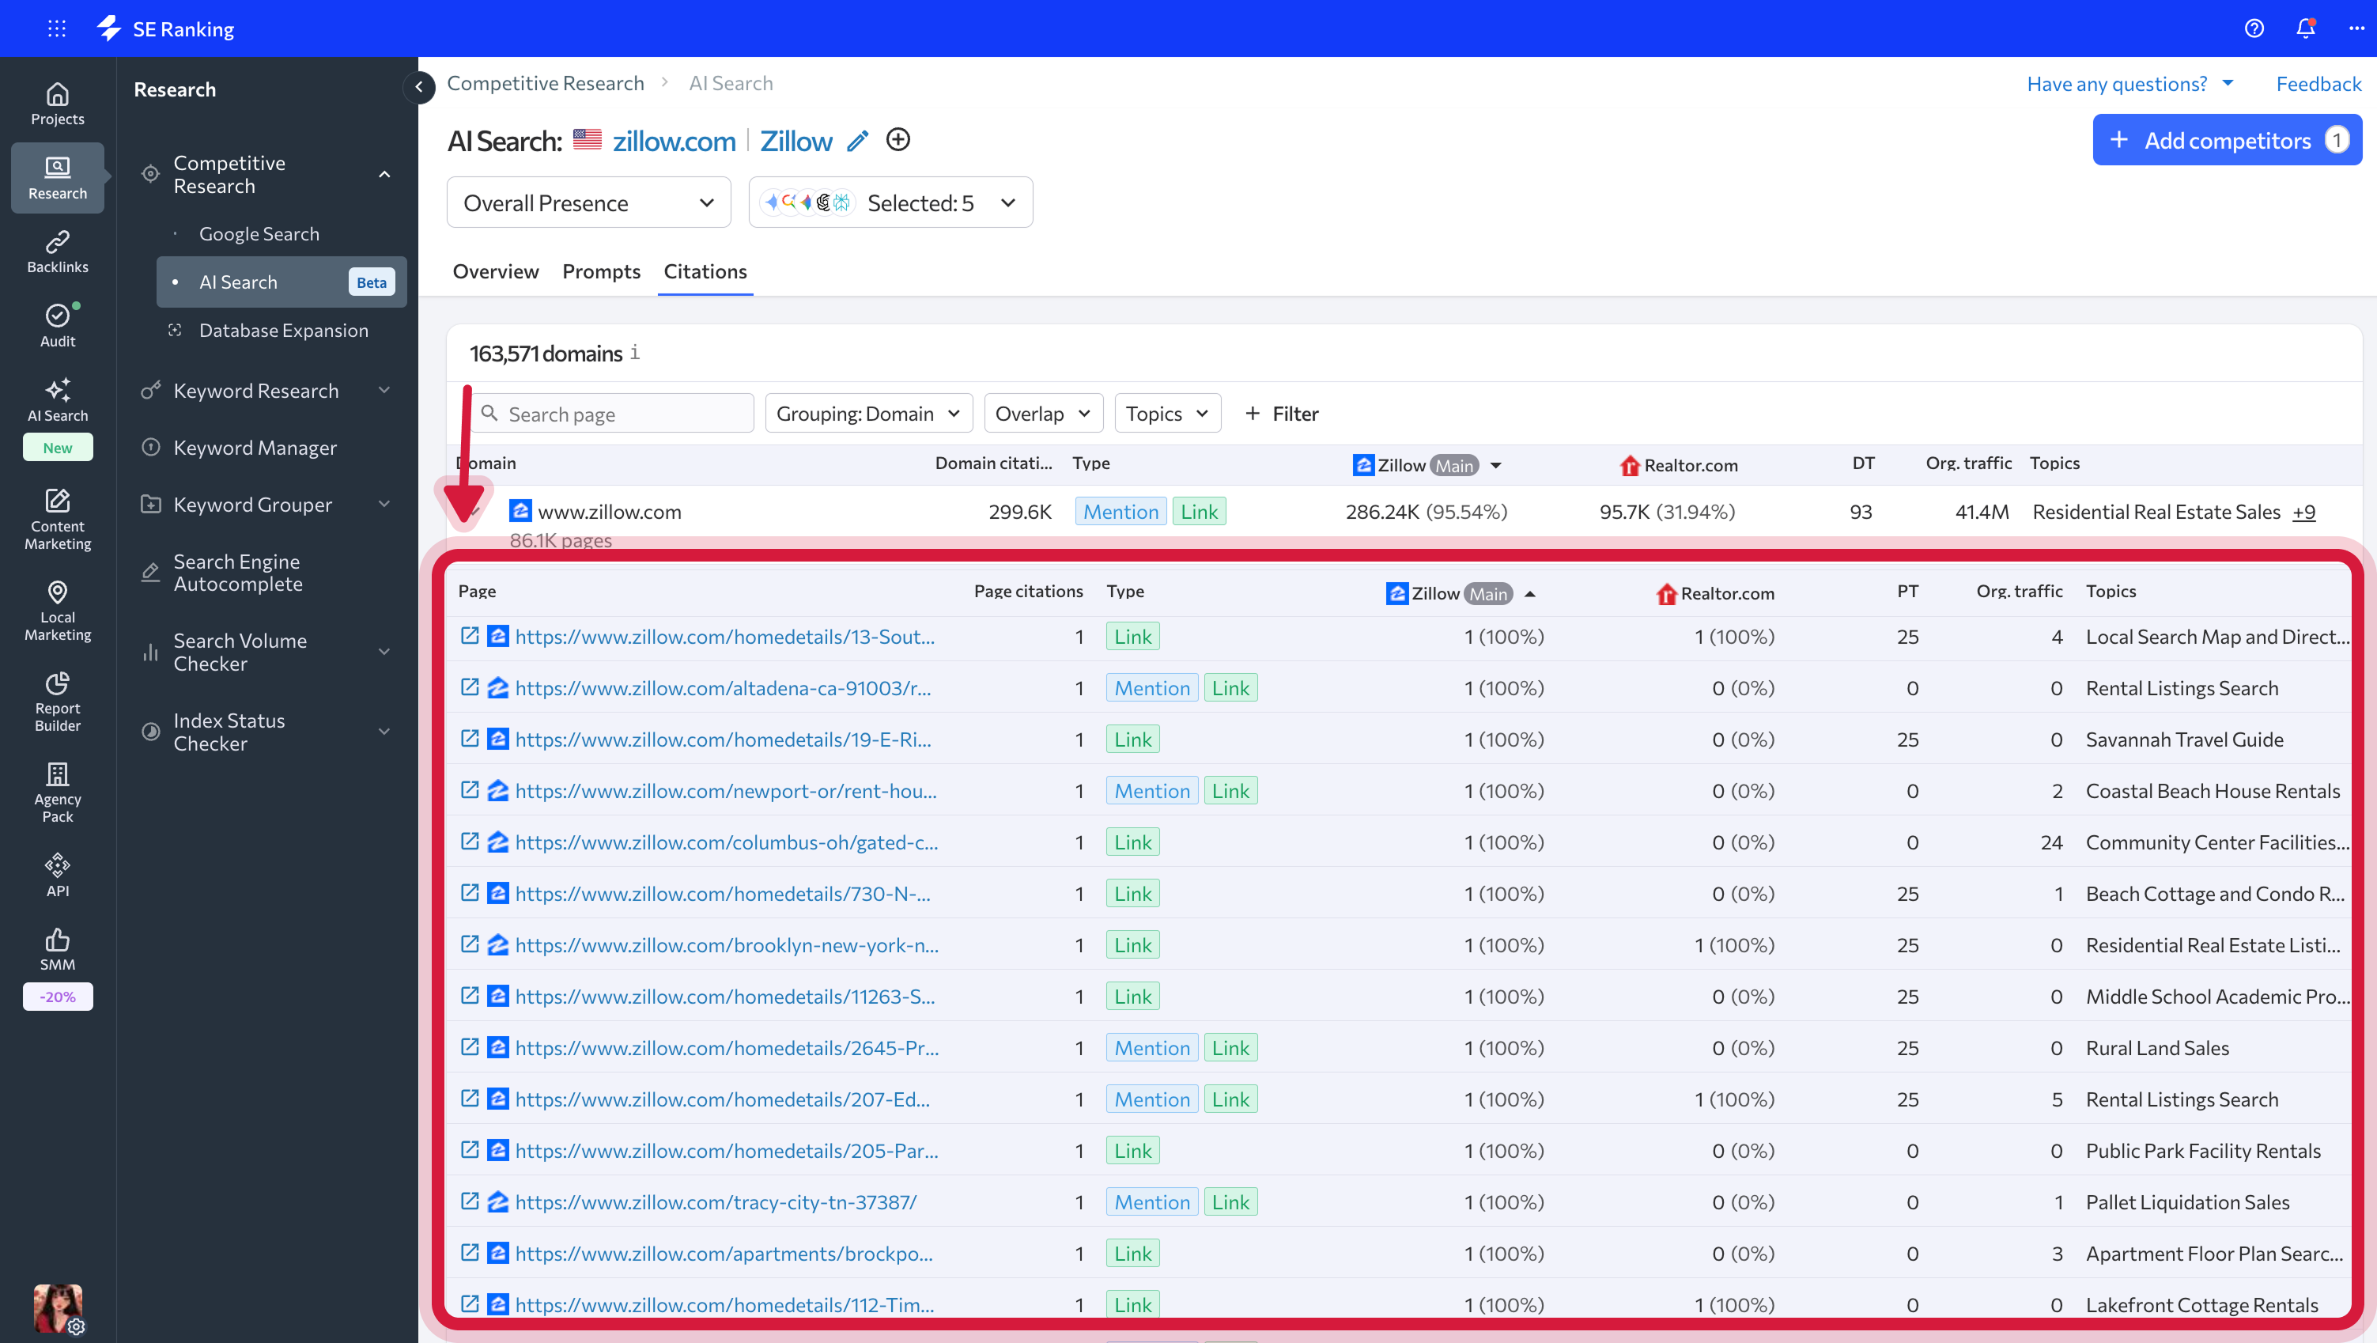The image size is (2377, 1343).
Task: Click Competitive Research breadcrumb
Action: (546, 83)
